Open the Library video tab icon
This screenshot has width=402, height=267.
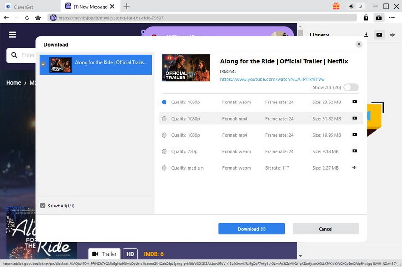click(379, 35)
